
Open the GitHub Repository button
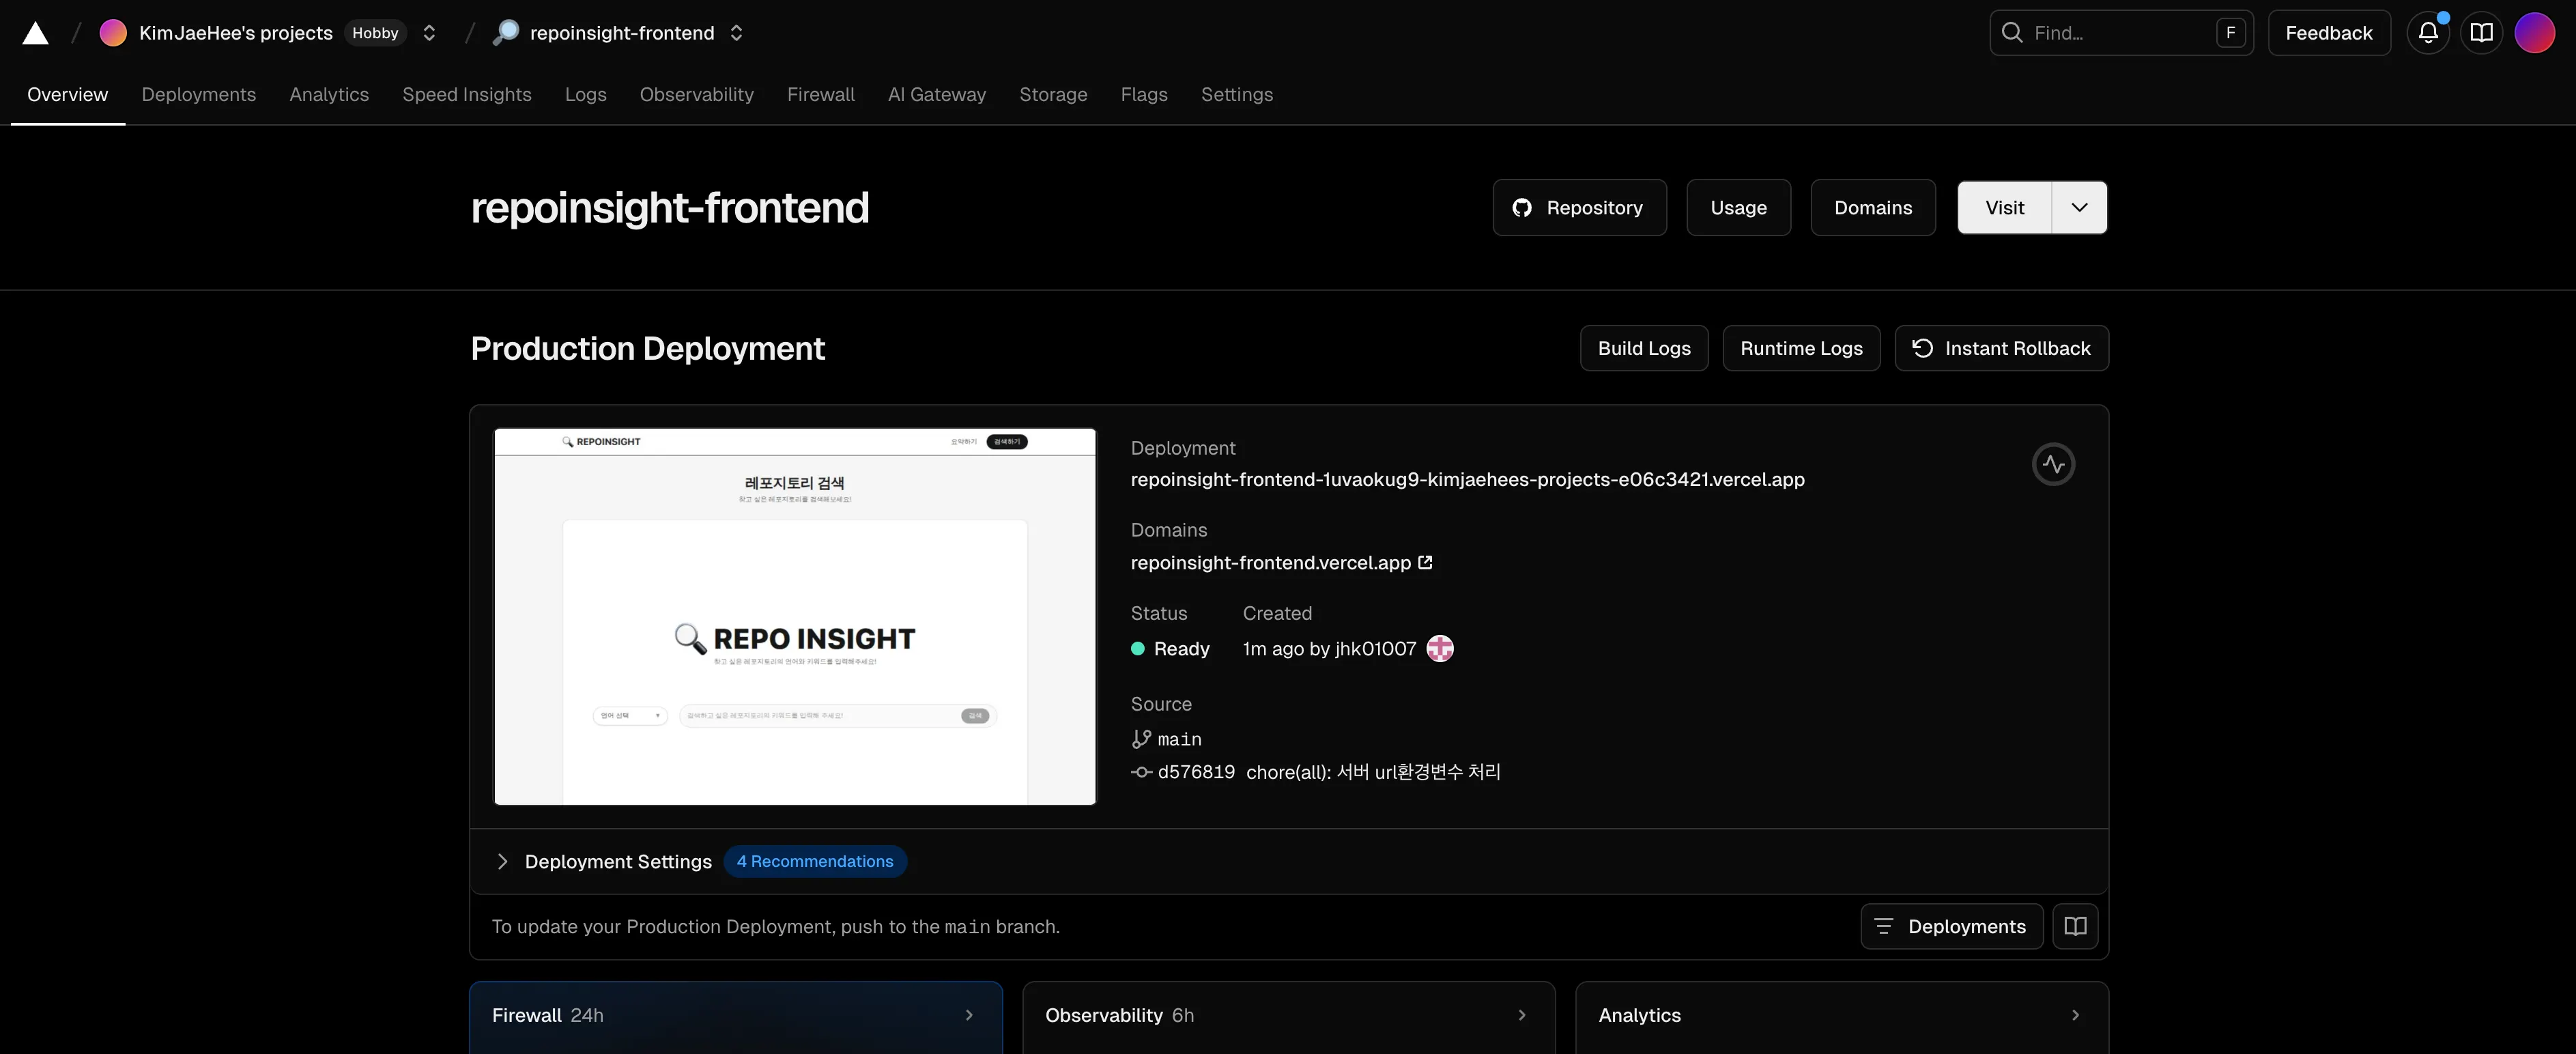click(x=1579, y=208)
